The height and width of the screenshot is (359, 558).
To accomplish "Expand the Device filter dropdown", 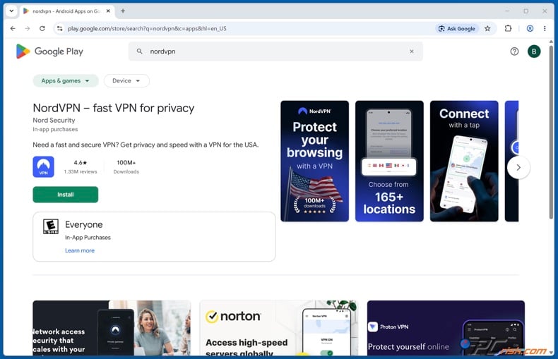I will tap(126, 80).
